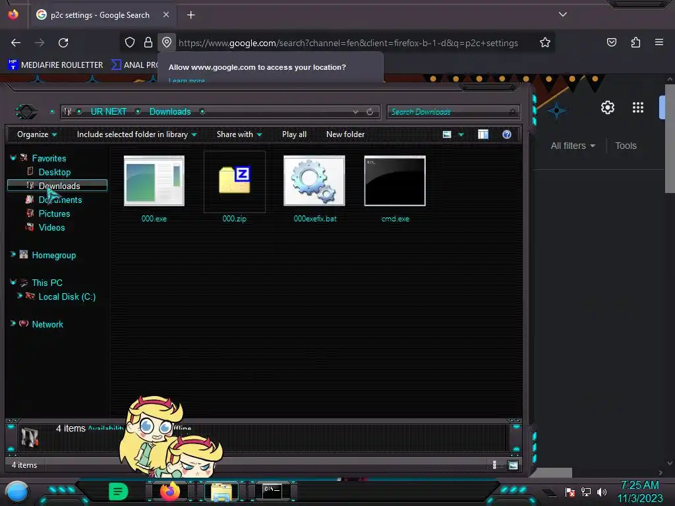The height and width of the screenshot is (506, 675).
Task: Select Desktop in Favorites
Action: 54,172
